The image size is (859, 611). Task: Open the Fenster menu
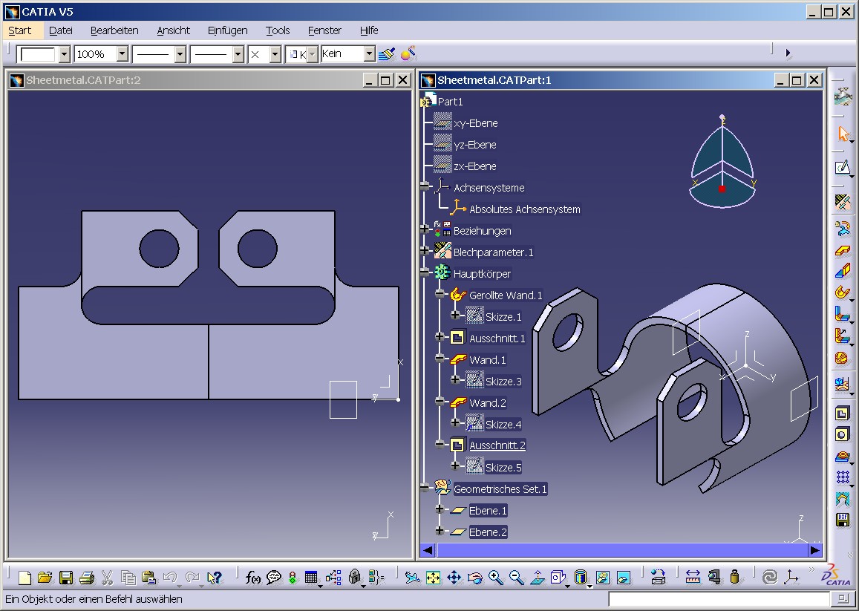tap(324, 30)
